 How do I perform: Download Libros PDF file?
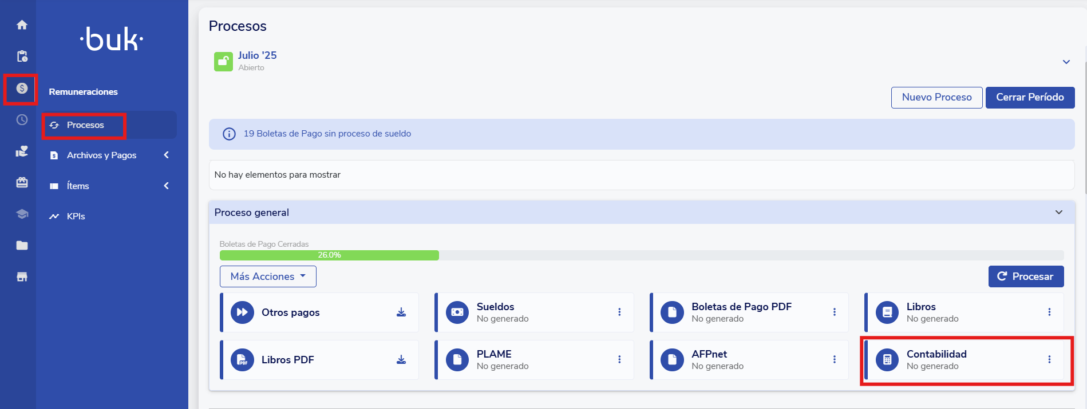(x=401, y=360)
